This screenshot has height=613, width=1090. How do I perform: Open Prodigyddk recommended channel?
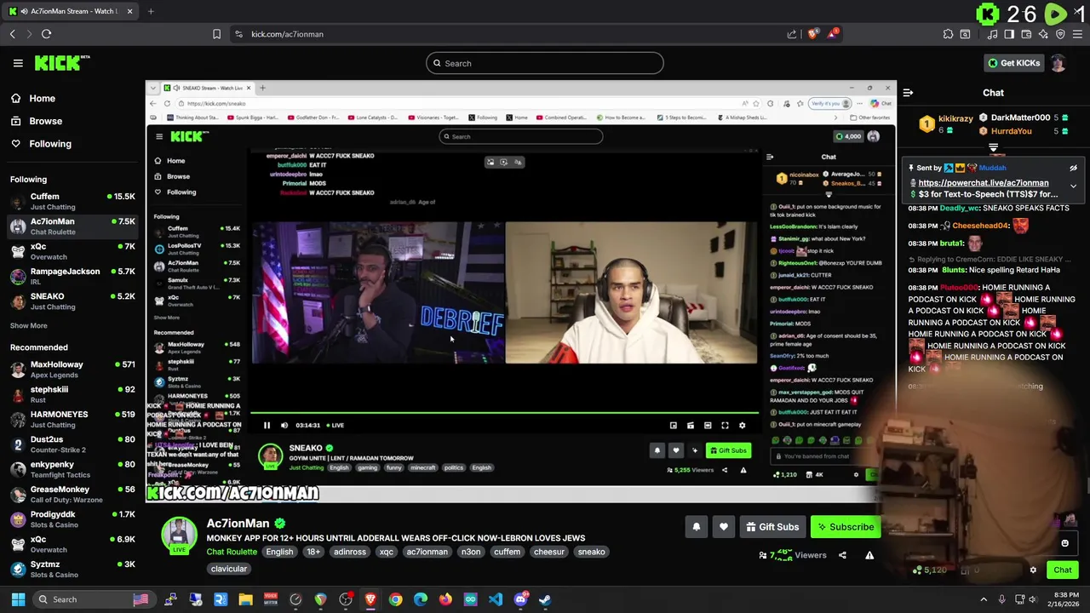[x=72, y=518]
